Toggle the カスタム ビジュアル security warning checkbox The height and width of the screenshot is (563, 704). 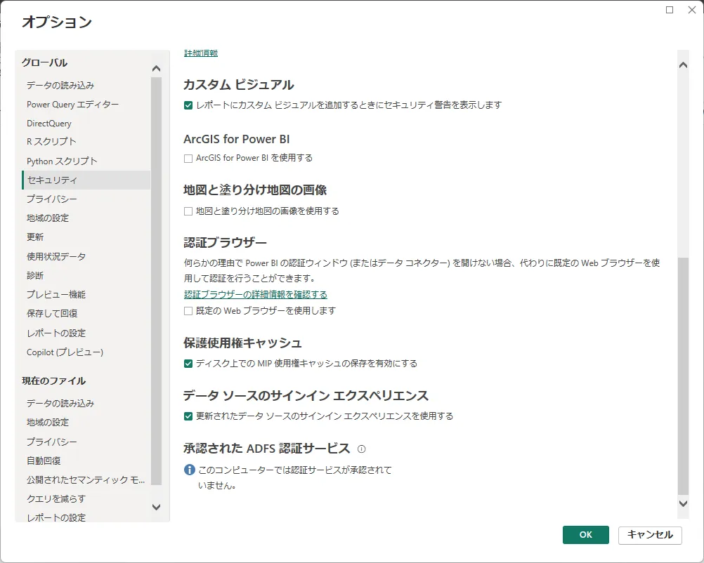point(188,105)
